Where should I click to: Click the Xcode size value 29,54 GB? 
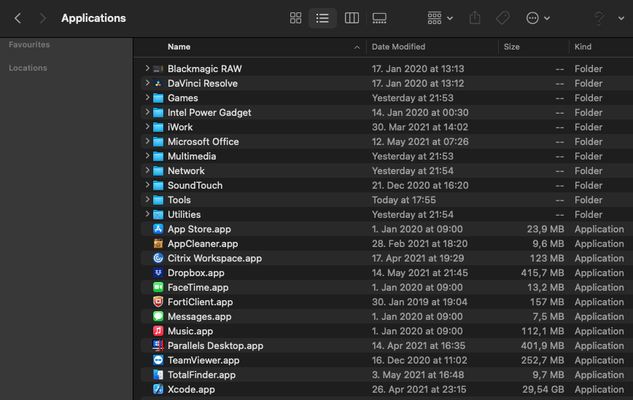click(x=543, y=390)
